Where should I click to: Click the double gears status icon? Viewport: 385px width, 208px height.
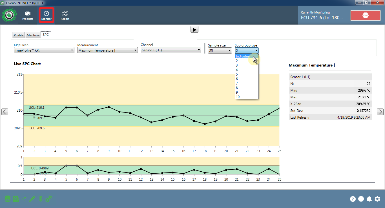tap(48, 199)
